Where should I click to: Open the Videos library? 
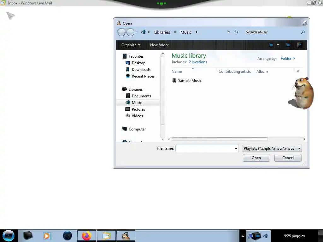point(137,116)
